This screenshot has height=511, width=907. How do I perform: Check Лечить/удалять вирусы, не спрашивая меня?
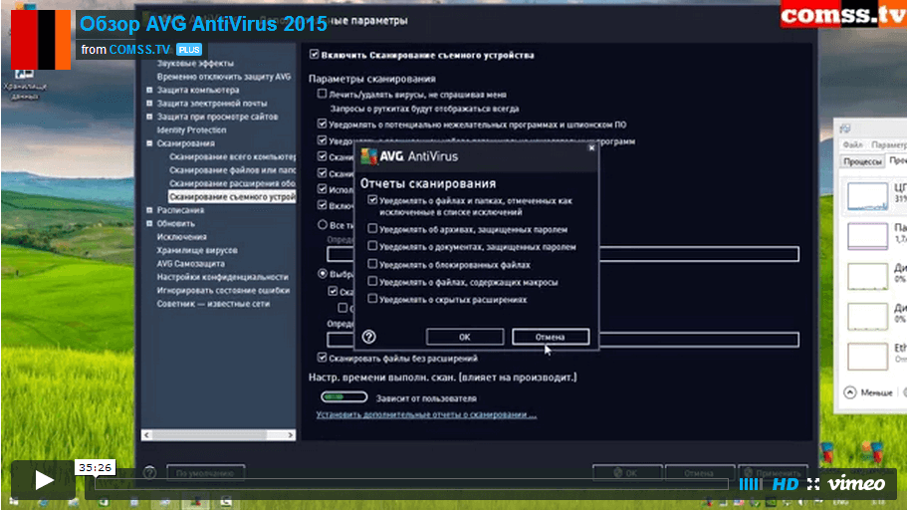[x=323, y=94]
